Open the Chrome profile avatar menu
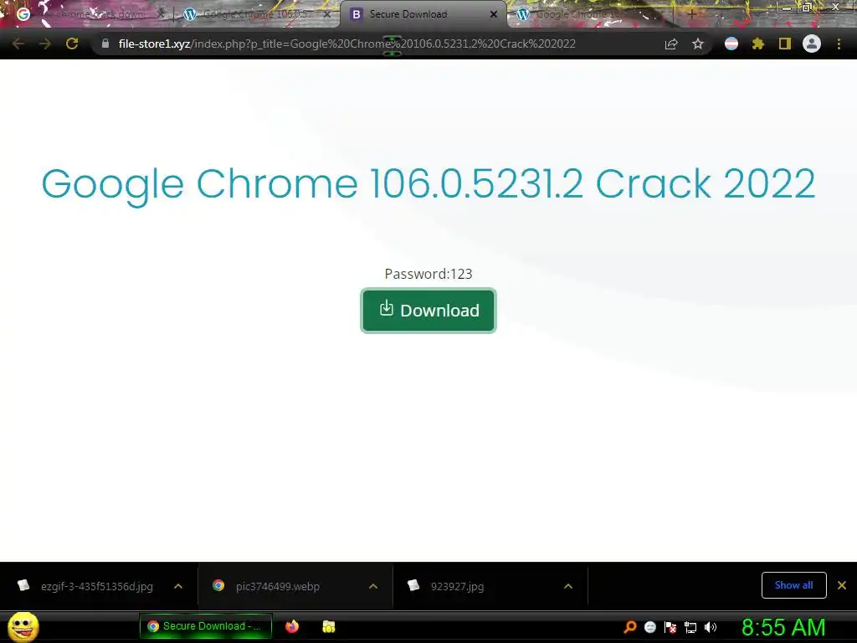Image resolution: width=857 pixels, height=643 pixels. coord(812,44)
